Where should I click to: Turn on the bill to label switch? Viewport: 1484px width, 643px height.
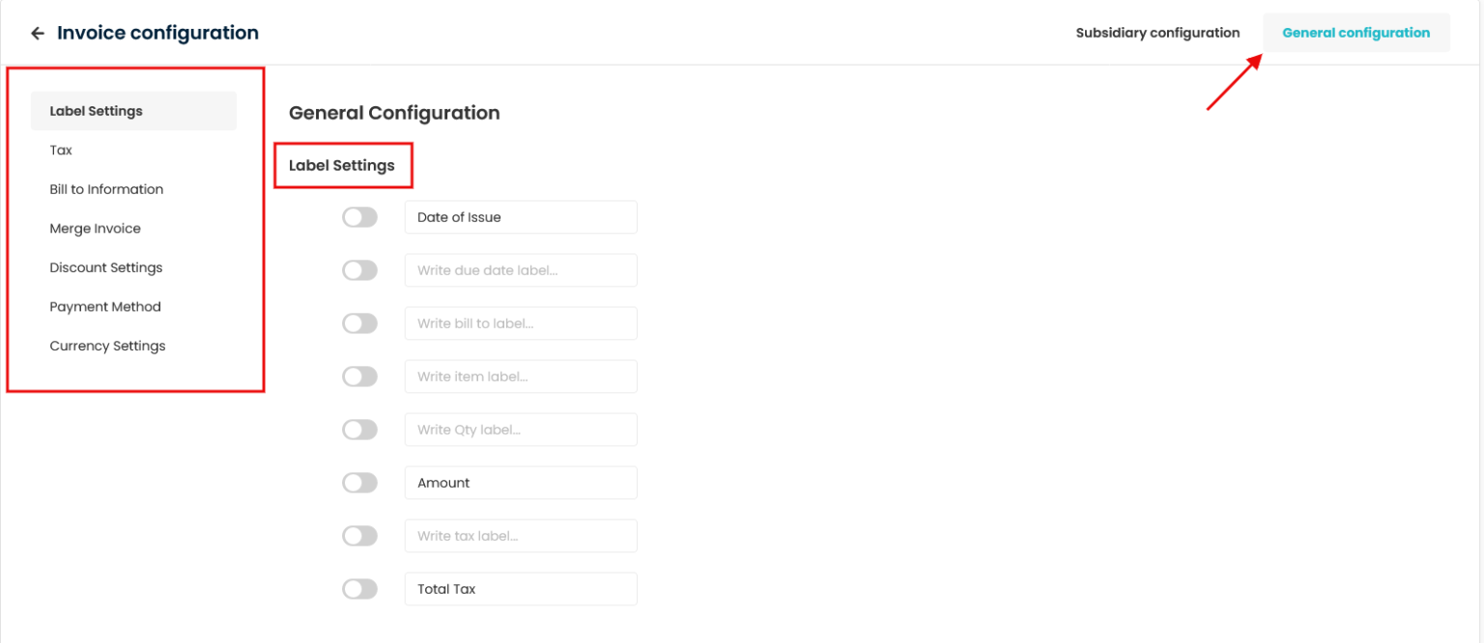coord(359,322)
